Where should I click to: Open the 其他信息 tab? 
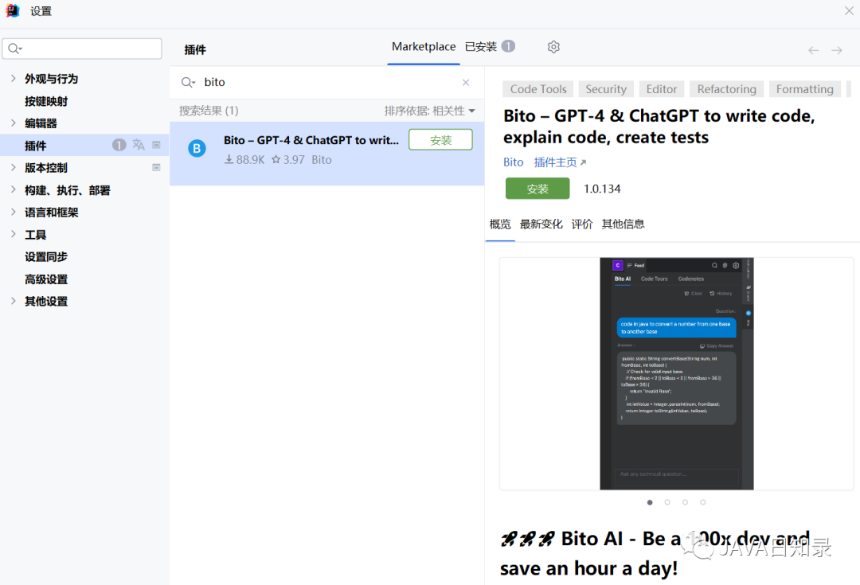click(623, 224)
